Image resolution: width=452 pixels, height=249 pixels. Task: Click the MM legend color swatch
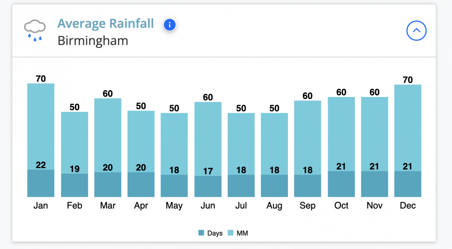tap(231, 233)
